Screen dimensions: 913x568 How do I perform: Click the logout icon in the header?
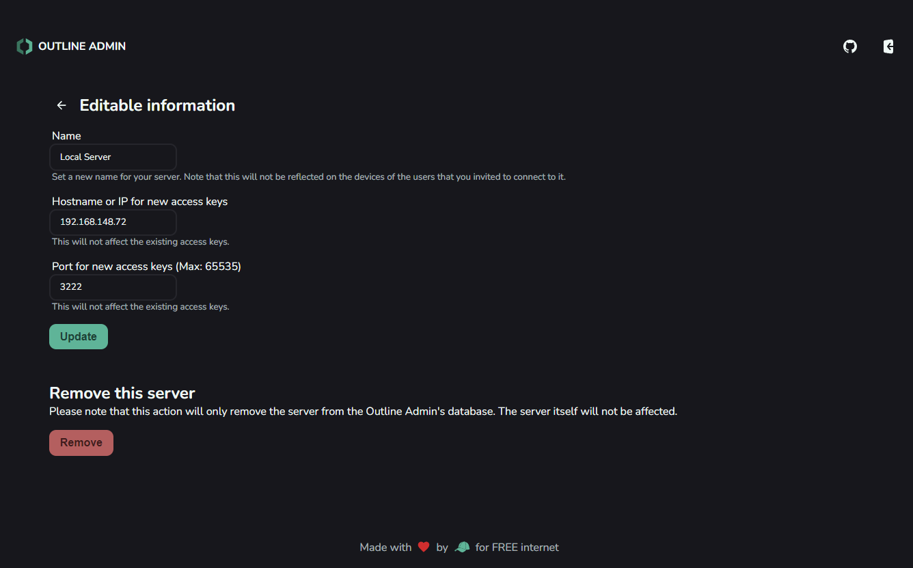click(888, 46)
